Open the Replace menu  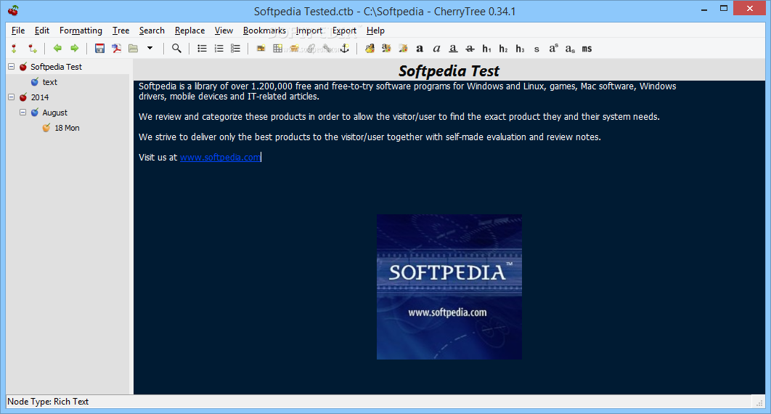pyautogui.click(x=189, y=31)
